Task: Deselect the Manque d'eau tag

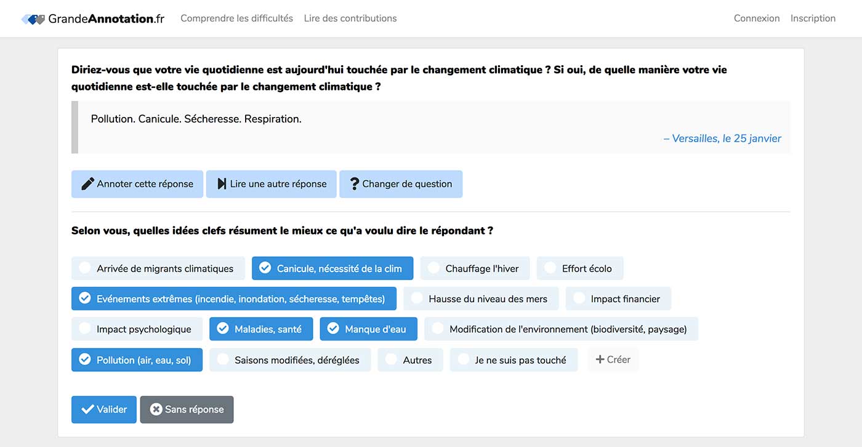Action: click(368, 329)
